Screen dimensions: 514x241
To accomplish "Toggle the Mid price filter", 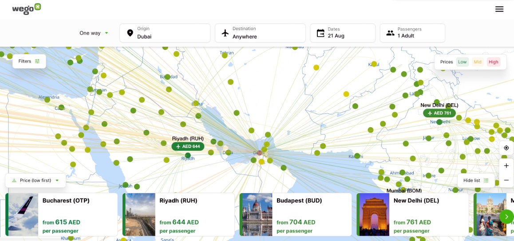I will click(x=478, y=62).
